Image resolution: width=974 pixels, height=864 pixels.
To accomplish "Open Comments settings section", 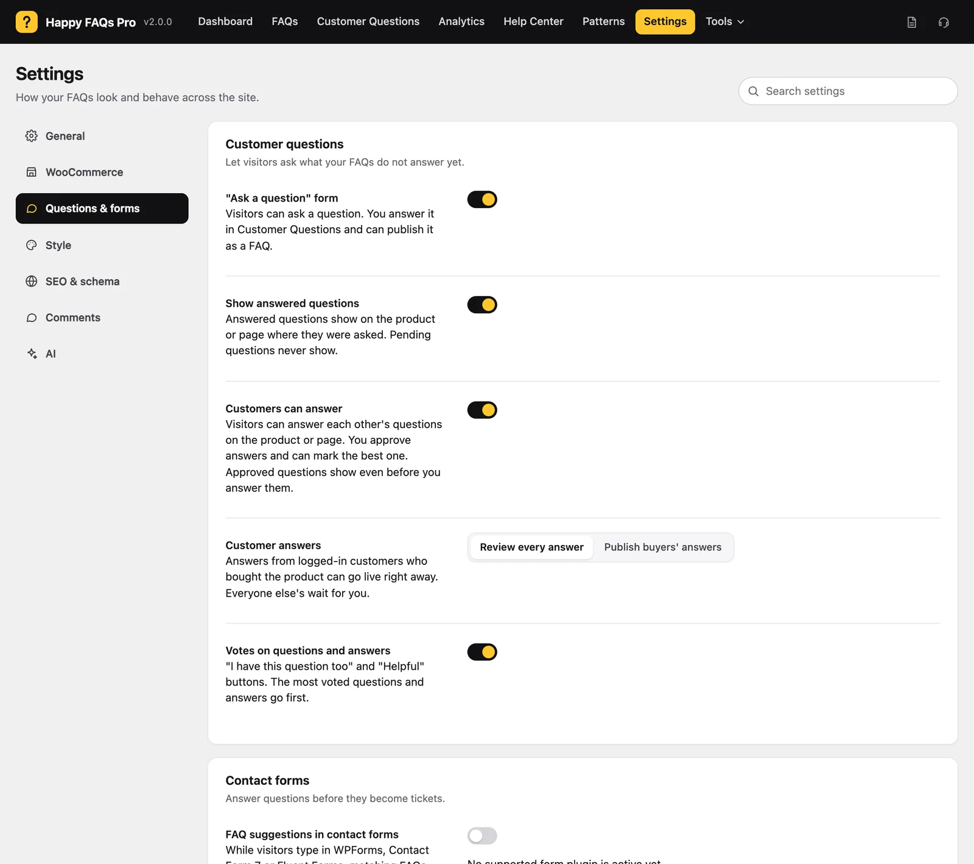I will pyautogui.click(x=102, y=318).
